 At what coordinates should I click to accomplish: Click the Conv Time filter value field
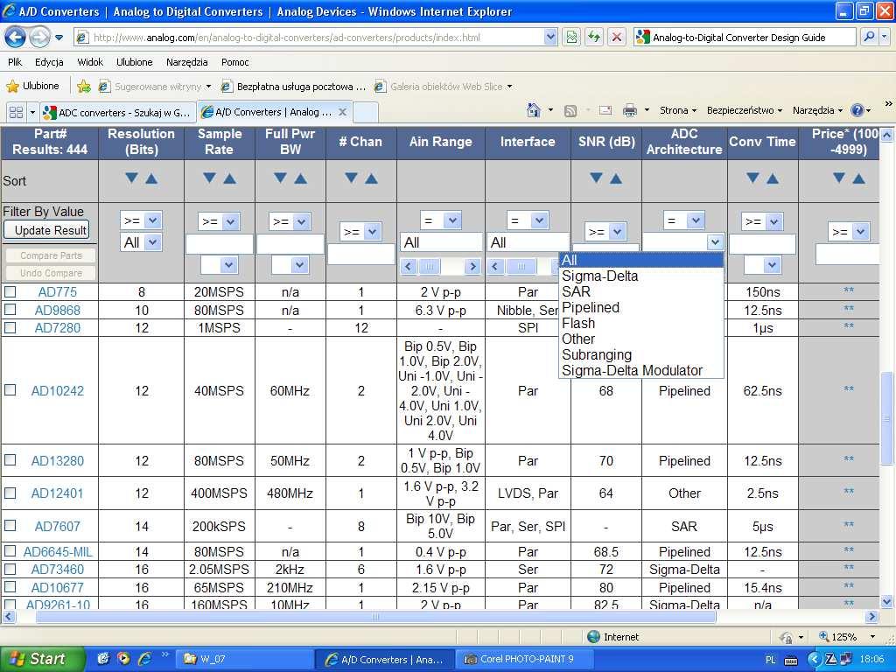point(762,244)
